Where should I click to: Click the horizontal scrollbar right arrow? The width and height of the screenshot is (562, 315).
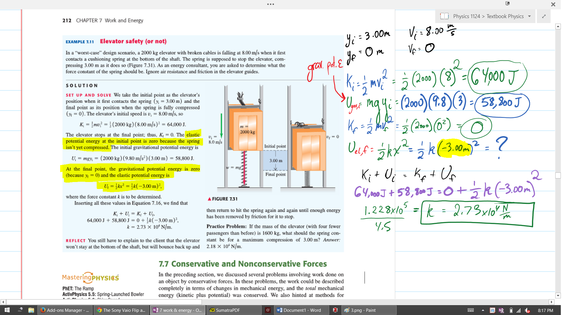[551, 302]
